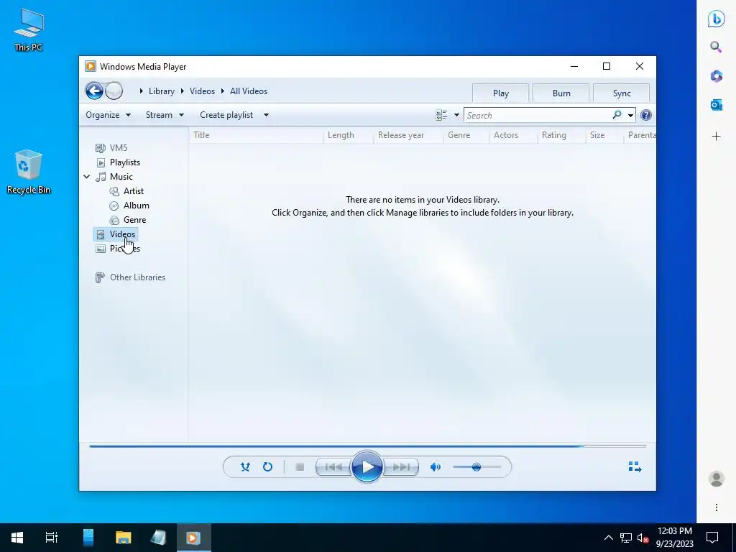Click the Forward navigation arrow
The width and height of the screenshot is (736, 552).
114,91
